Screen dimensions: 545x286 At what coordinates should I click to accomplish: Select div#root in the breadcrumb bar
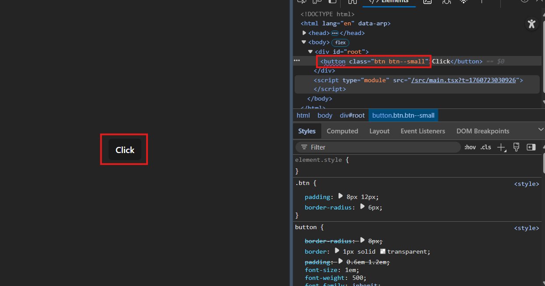[x=352, y=115]
